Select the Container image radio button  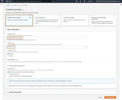click(86, 18)
